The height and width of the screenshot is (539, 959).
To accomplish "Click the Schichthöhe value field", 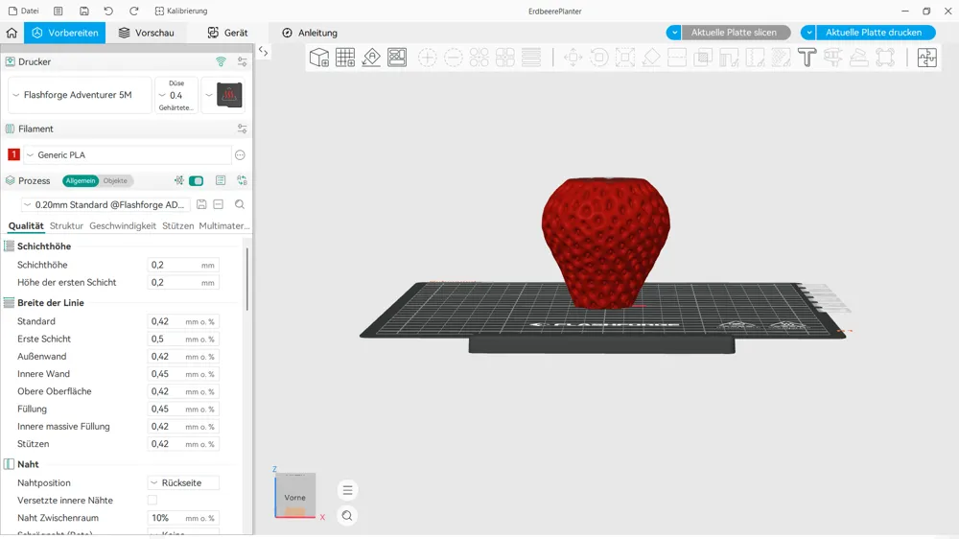I will pyautogui.click(x=183, y=265).
